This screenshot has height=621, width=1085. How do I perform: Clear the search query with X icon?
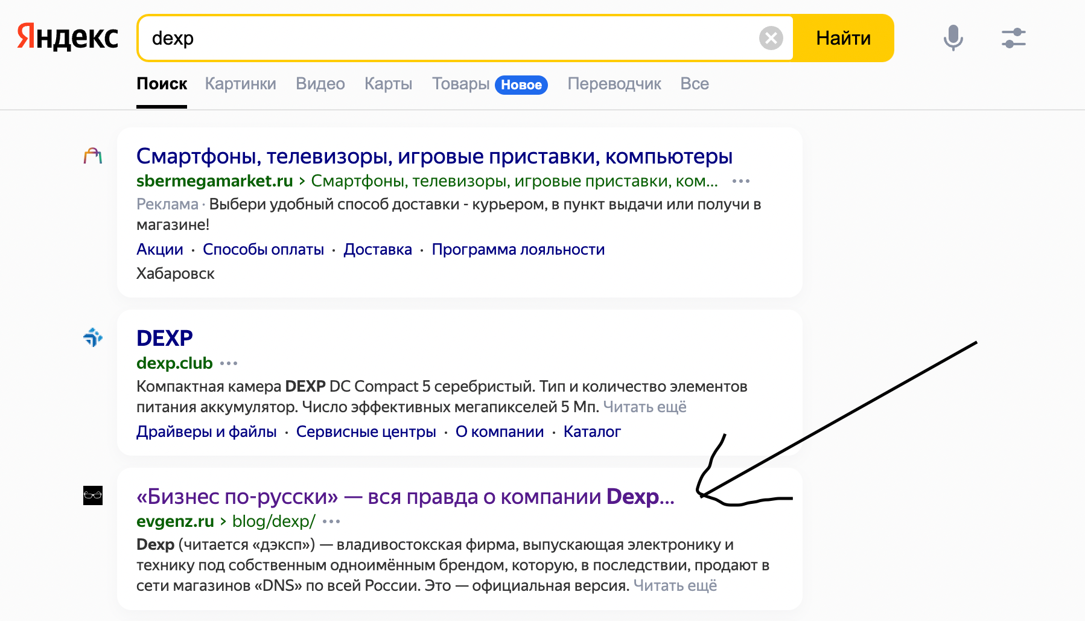771,38
